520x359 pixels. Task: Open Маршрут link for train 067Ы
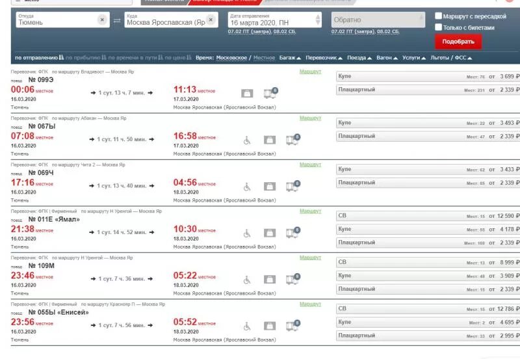(x=311, y=118)
